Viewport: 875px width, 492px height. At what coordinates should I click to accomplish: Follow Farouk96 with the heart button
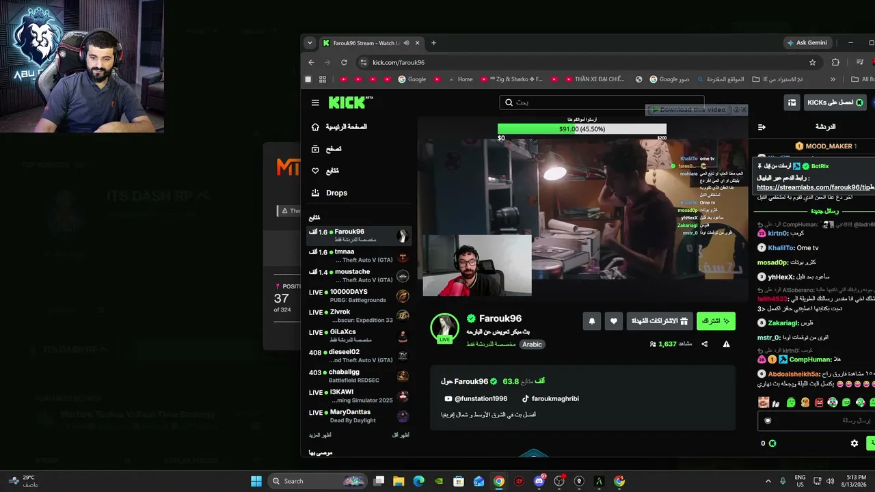point(614,321)
